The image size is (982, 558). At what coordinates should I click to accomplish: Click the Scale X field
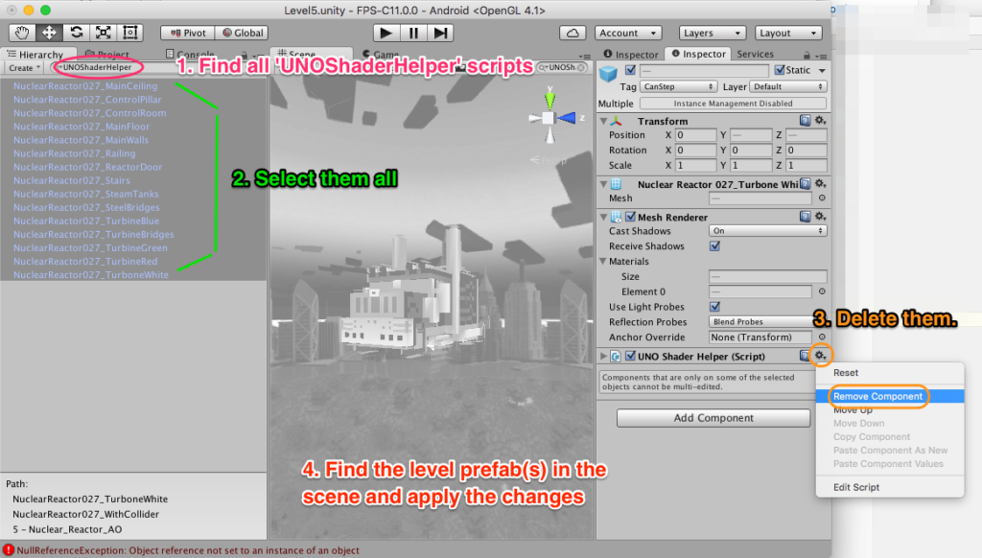(x=695, y=165)
